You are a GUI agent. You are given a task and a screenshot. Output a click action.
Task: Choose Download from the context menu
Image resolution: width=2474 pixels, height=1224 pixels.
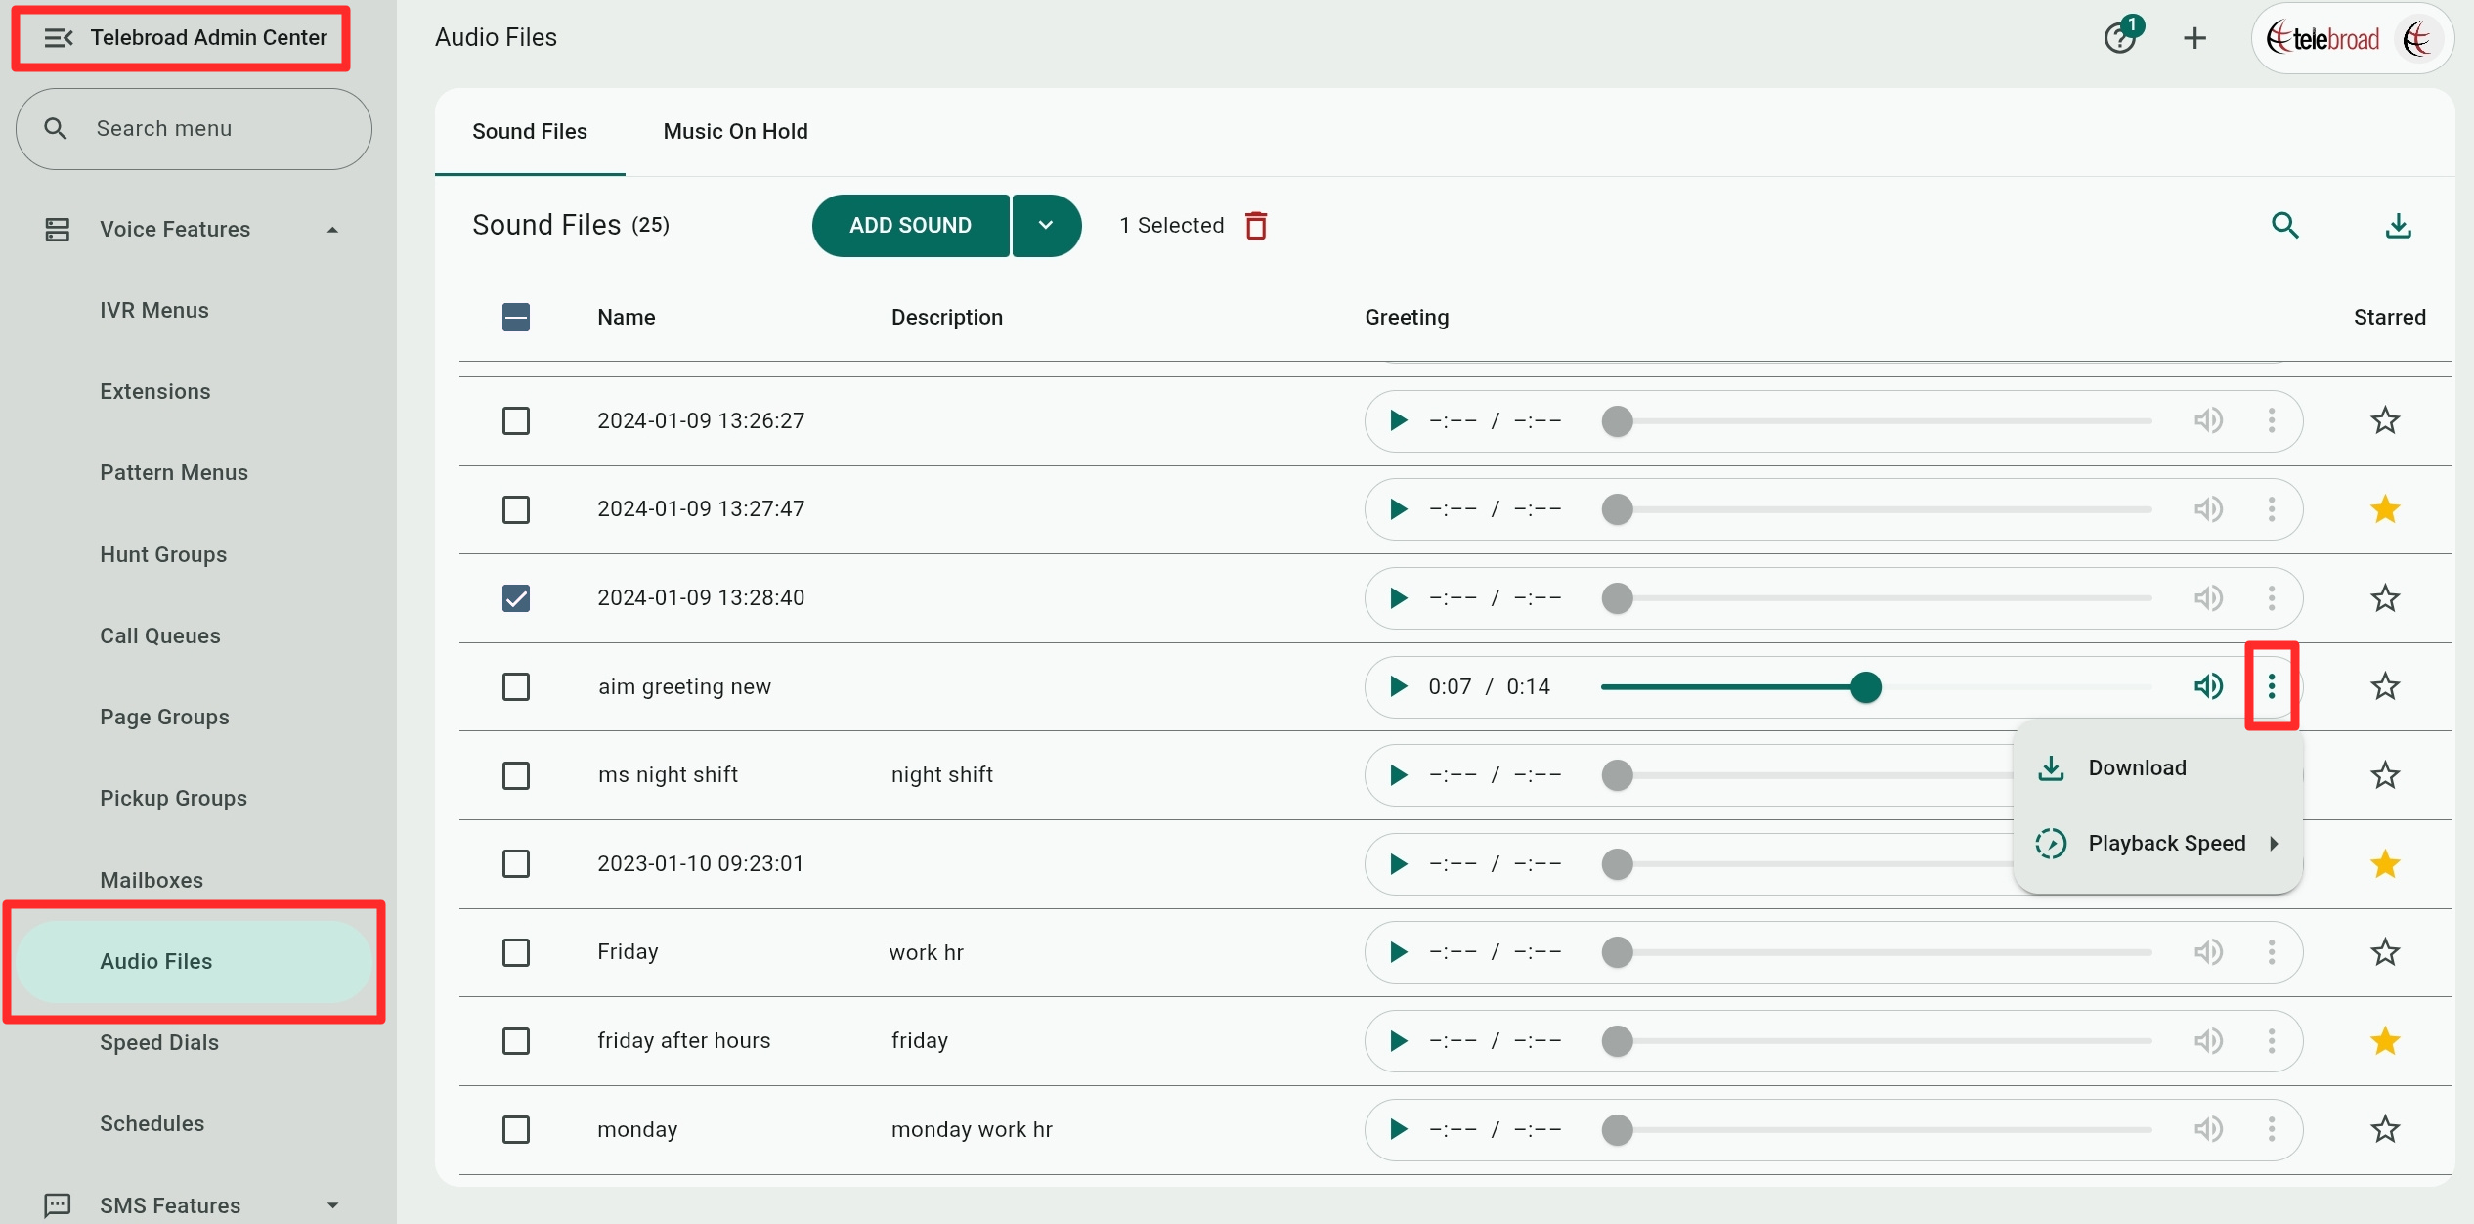coord(2137,768)
